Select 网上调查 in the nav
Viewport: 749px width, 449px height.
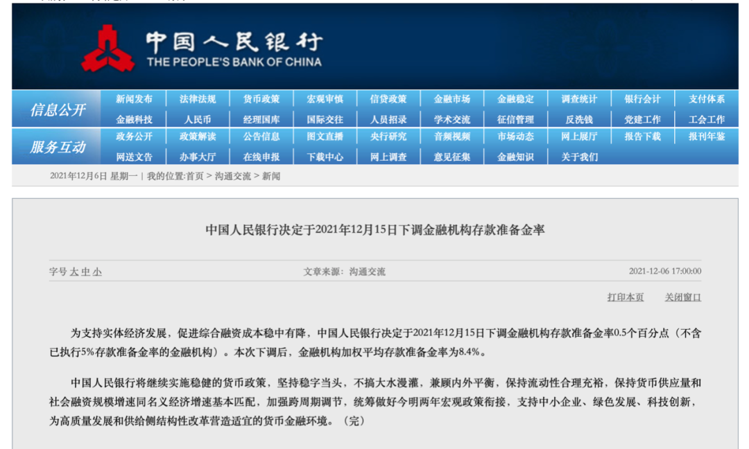(x=388, y=157)
